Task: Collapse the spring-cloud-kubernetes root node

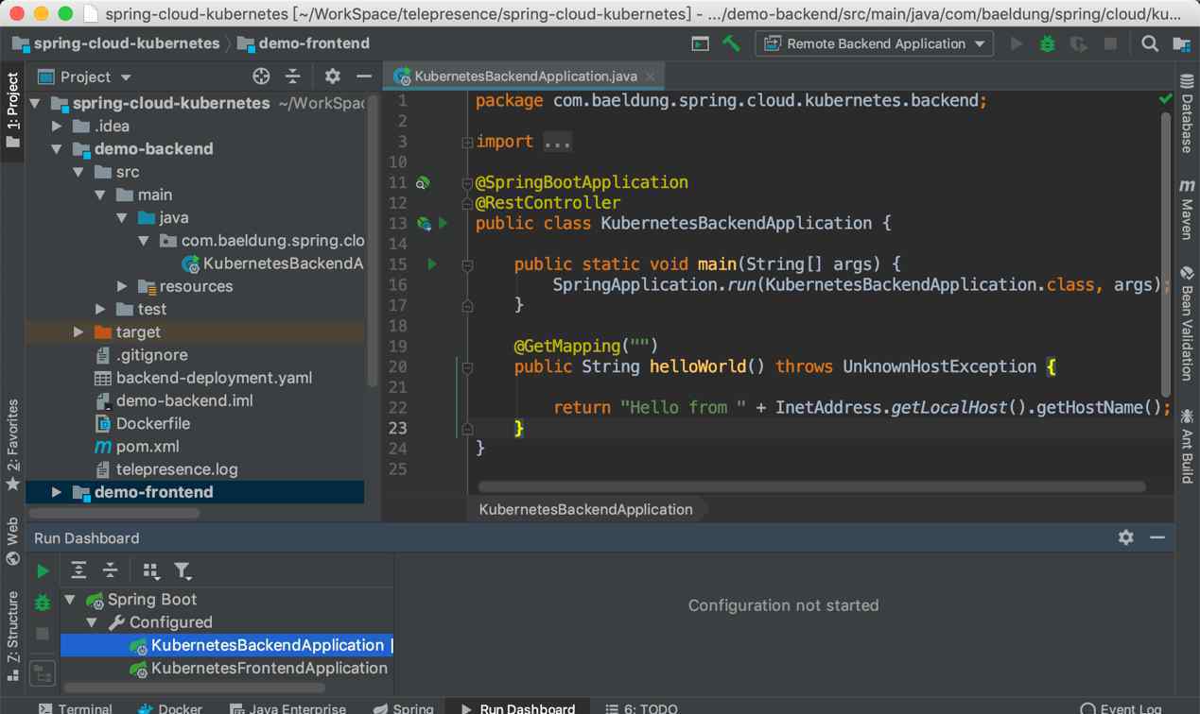Action: point(35,103)
